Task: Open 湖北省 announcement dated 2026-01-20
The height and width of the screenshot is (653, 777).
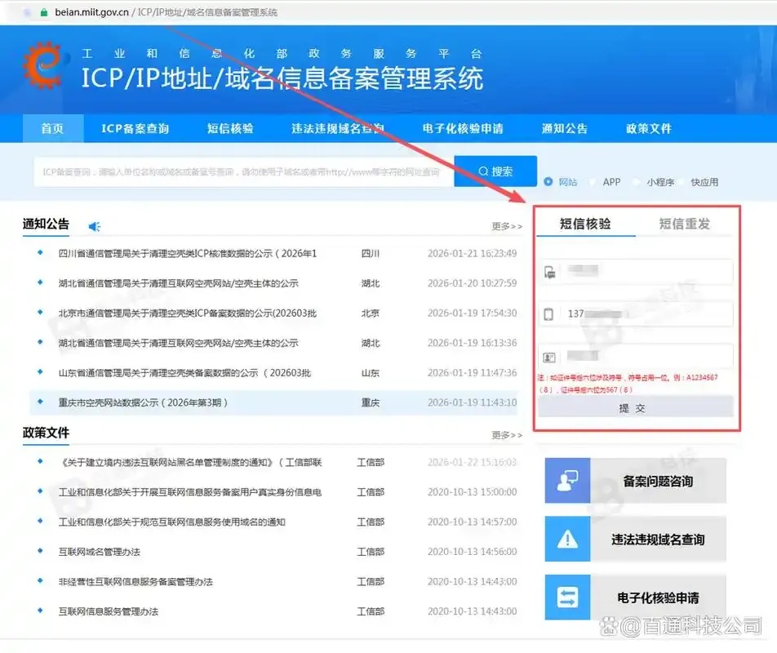Action: 179,283
